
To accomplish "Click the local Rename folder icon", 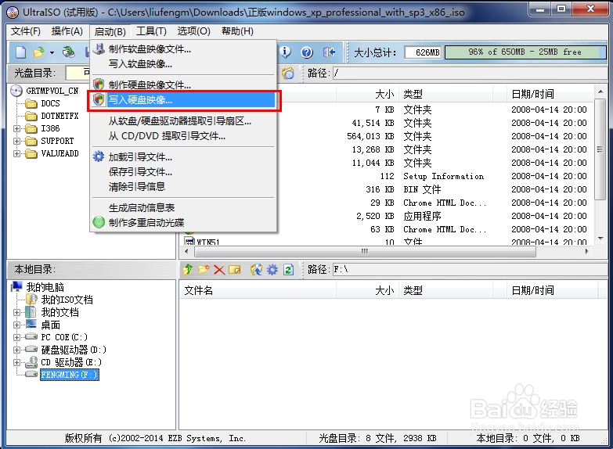I will 235,270.
